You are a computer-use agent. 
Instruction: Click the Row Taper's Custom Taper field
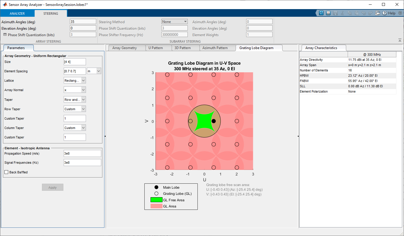pos(75,118)
